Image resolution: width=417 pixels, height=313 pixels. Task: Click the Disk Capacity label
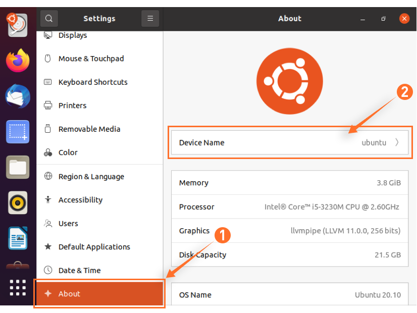[x=202, y=254]
